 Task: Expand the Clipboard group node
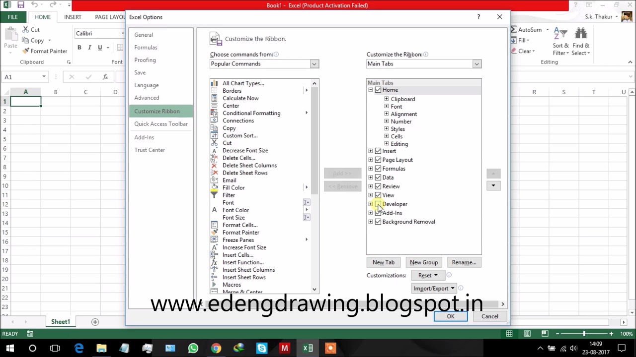(x=386, y=99)
